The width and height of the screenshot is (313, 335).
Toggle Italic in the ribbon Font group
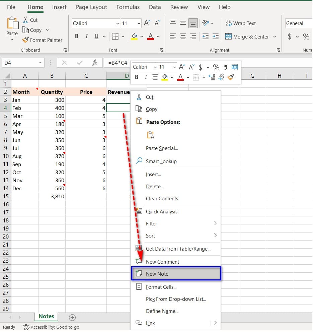(x=86, y=36)
